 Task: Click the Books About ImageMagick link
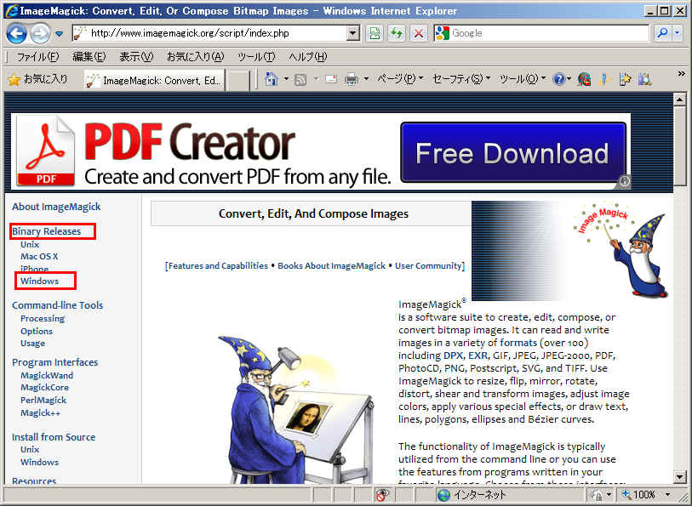(331, 266)
